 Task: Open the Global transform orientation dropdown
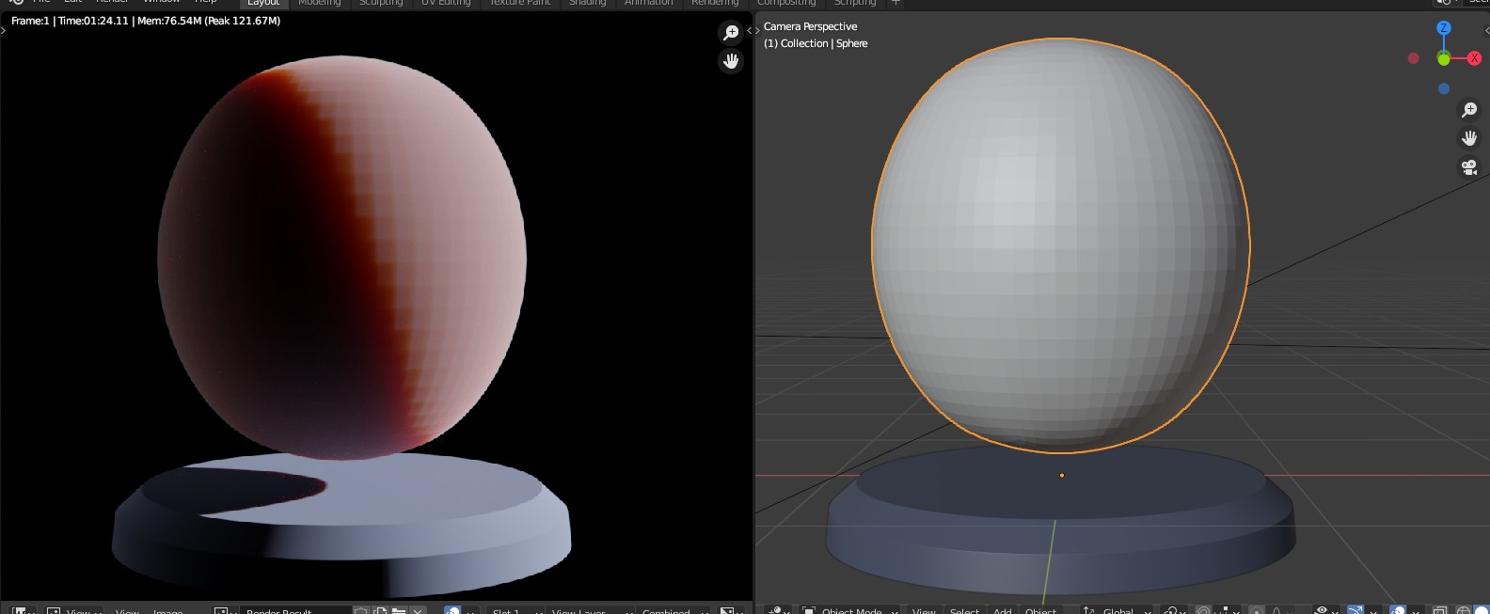(1117, 610)
